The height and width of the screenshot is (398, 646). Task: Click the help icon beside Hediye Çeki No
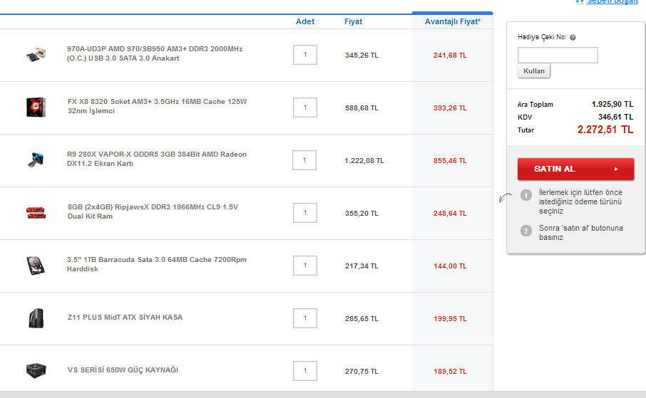pos(573,38)
